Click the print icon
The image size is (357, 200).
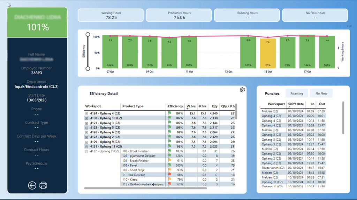[x=43, y=185]
